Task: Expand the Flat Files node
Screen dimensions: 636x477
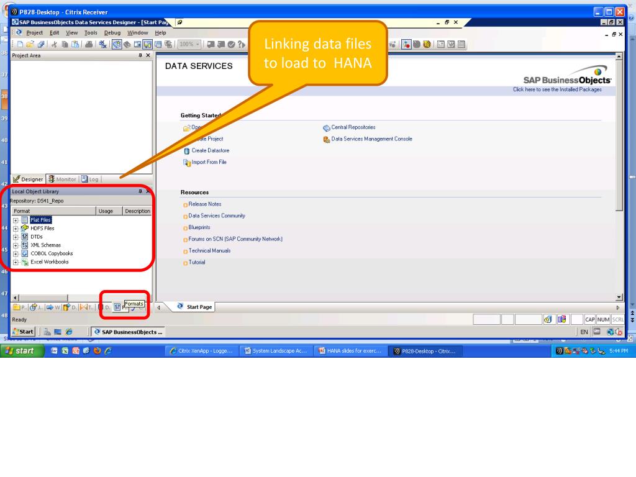Action: point(16,220)
